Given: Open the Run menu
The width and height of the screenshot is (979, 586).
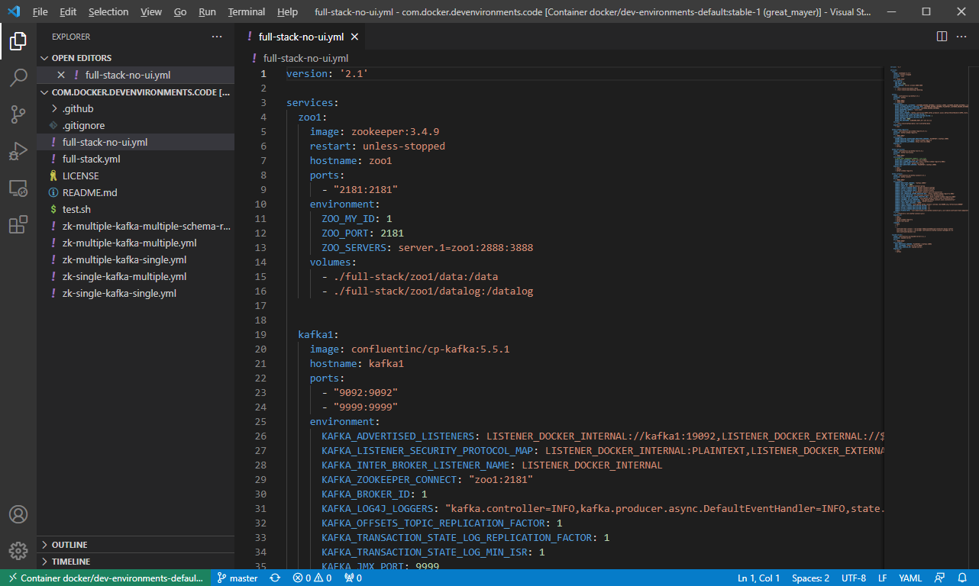Looking at the screenshot, I should (x=207, y=11).
